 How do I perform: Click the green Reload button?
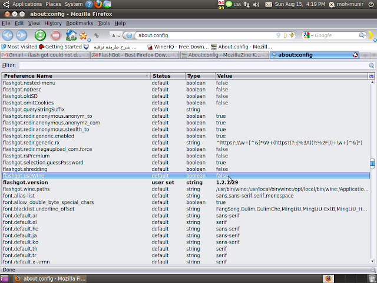[x=40, y=35]
